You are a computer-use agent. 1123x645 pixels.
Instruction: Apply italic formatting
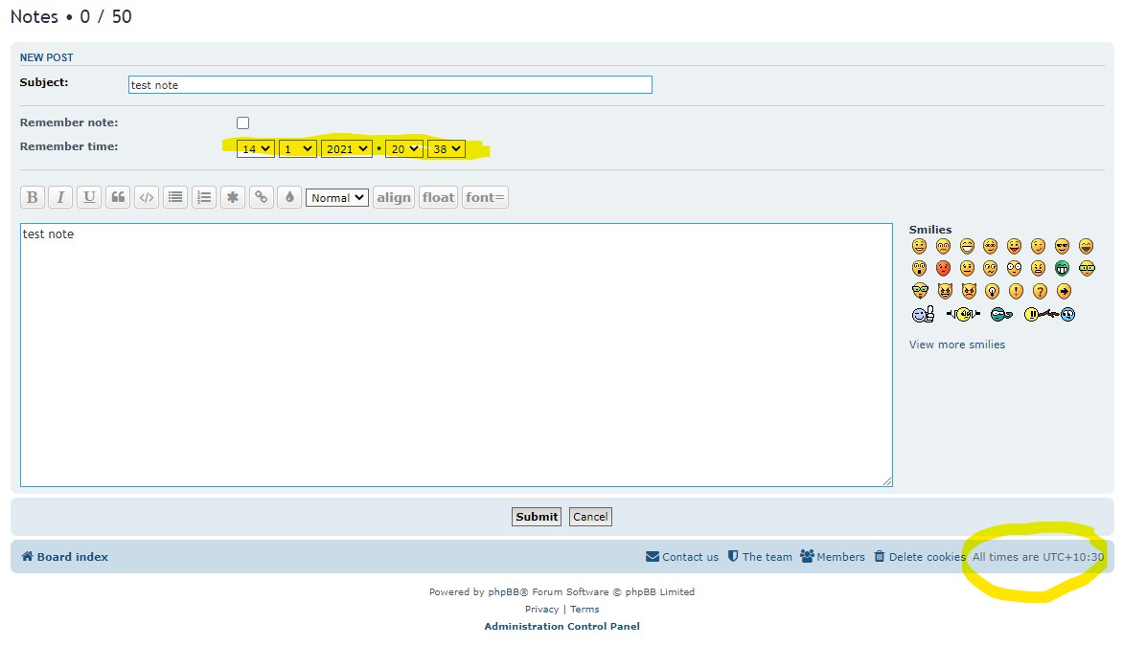tap(60, 196)
